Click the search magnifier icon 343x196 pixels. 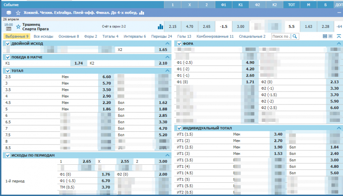(294, 37)
